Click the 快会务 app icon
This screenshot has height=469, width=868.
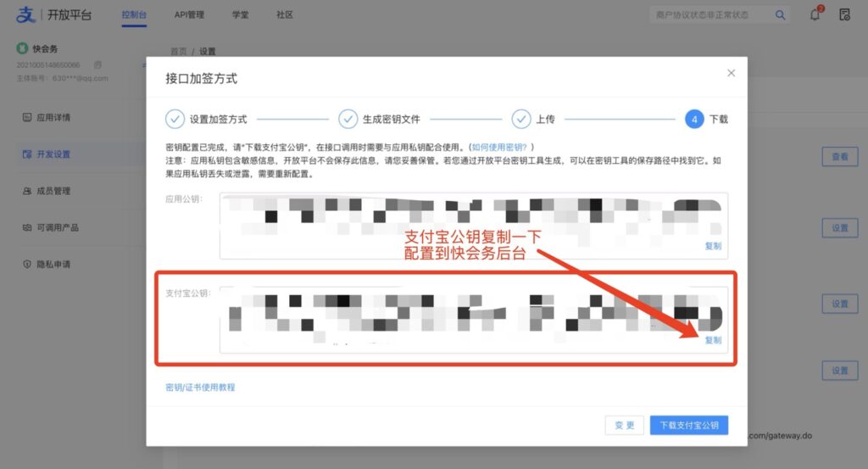click(x=22, y=48)
